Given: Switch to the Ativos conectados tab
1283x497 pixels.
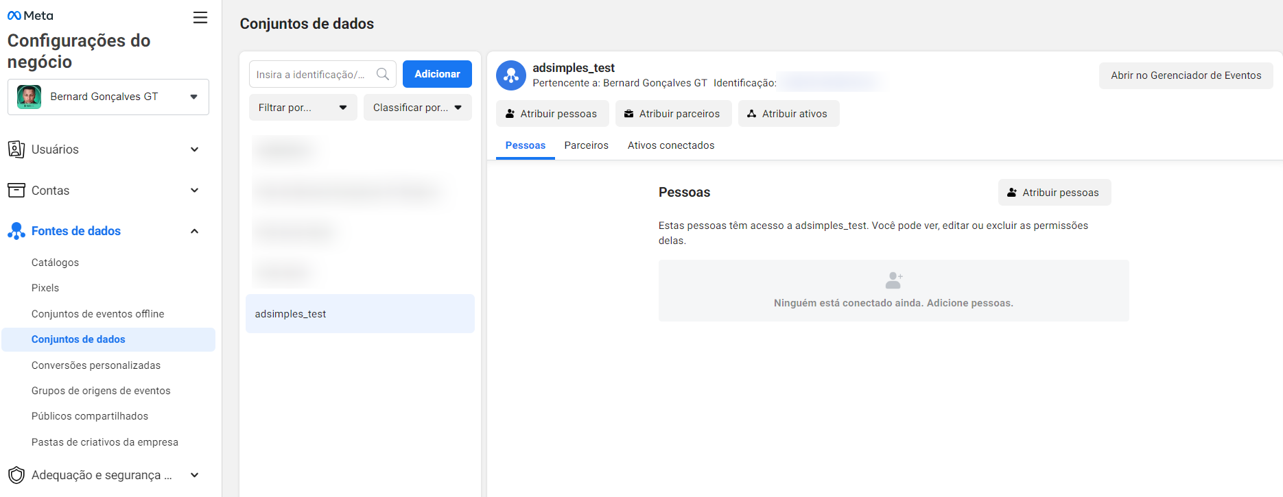Looking at the screenshot, I should click(671, 145).
